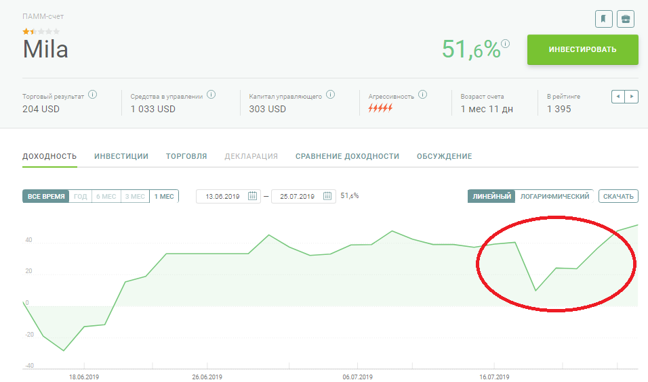Click the start date field 13.06.2019
The image size is (648, 382).
point(228,196)
